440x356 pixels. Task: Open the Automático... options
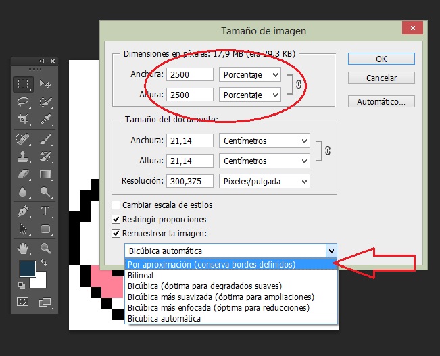pyautogui.click(x=381, y=101)
